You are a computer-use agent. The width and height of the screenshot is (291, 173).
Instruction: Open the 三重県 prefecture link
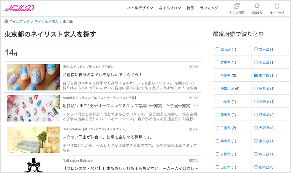(x=225, y=128)
